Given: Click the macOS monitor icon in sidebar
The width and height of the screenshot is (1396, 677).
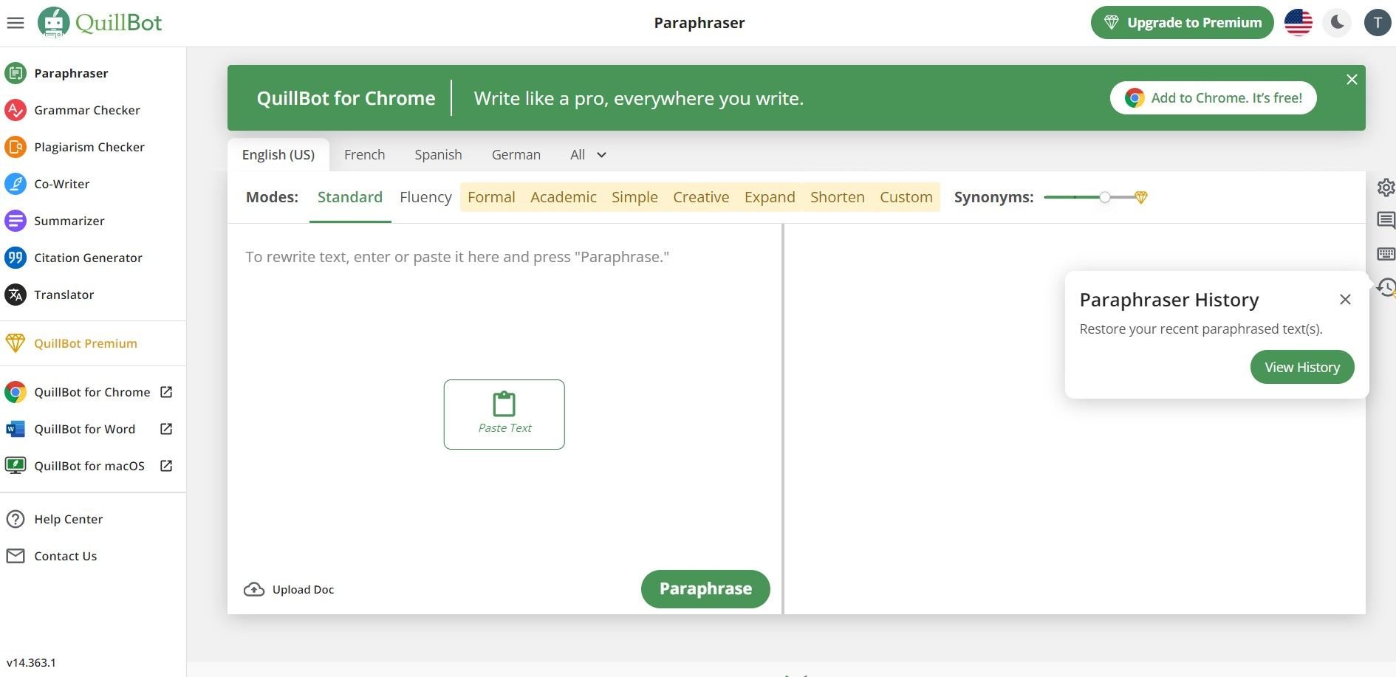Looking at the screenshot, I should click(16, 466).
